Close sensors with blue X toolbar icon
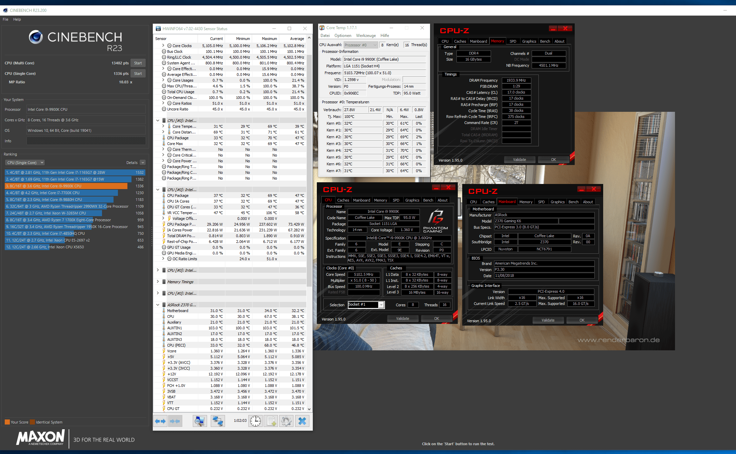 tap(302, 421)
